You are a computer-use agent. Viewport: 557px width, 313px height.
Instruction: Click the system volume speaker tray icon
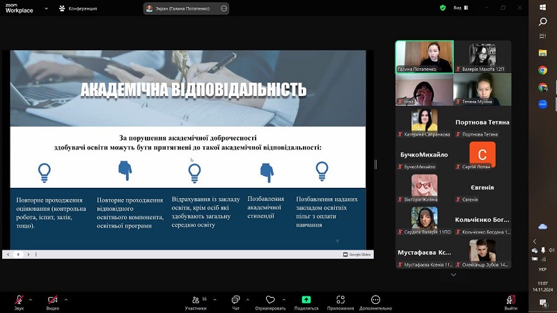(x=551, y=250)
